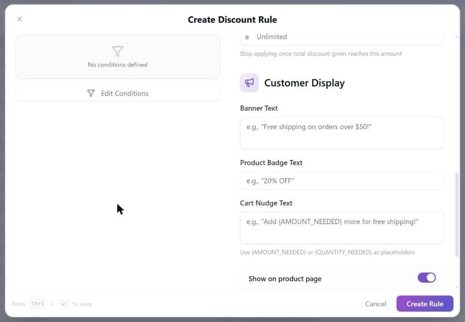The height and width of the screenshot is (322, 465).
Task: Click the currency icon in the Unlimited field
Action: pyautogui.click(x=247, y=37)
